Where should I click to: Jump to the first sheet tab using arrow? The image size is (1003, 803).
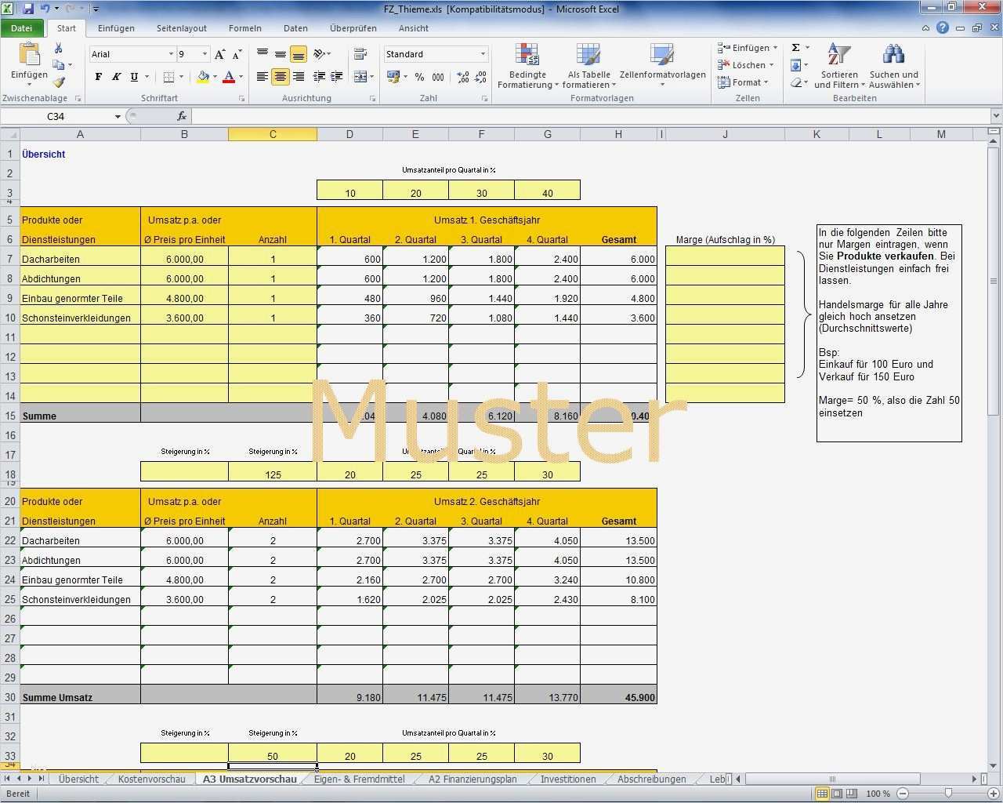point(8,779)
